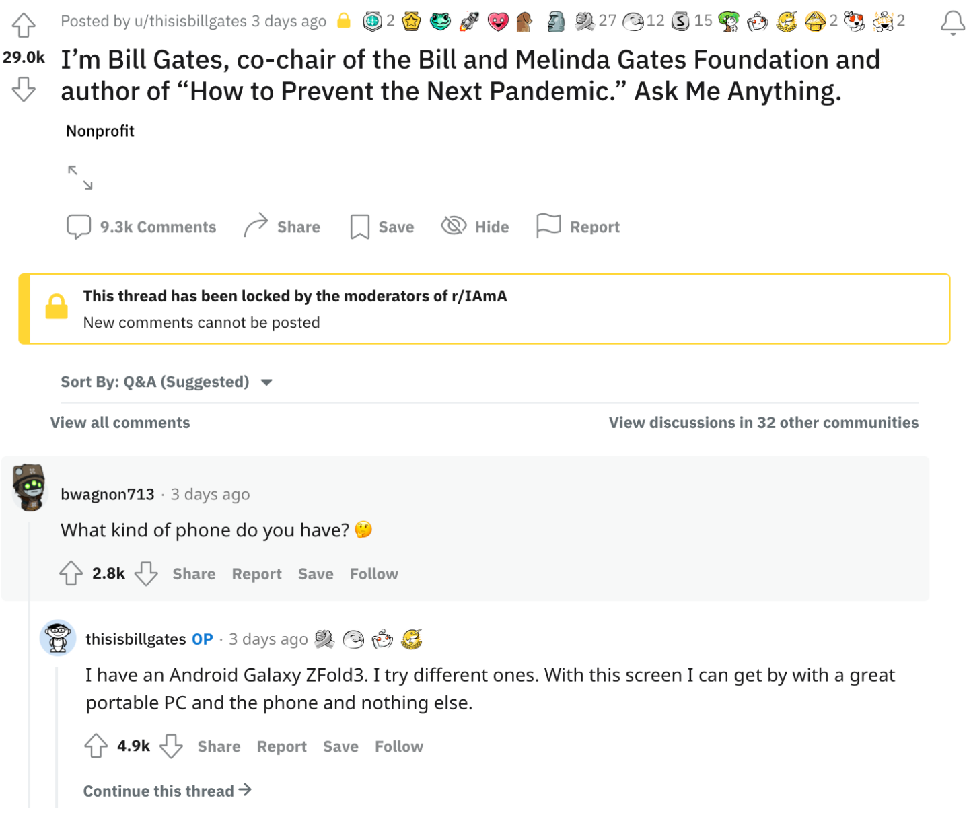Click the notification bell icon

[x=952, y=23]
